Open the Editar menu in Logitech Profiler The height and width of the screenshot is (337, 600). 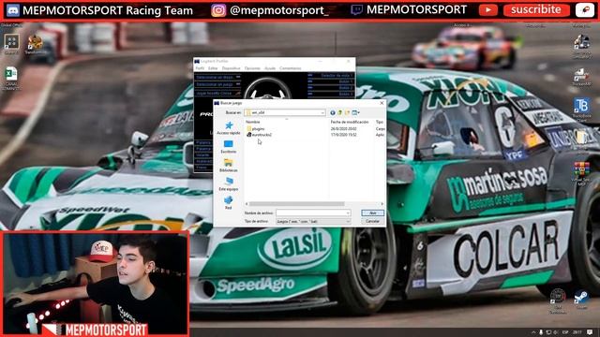[x=213, y=68]
